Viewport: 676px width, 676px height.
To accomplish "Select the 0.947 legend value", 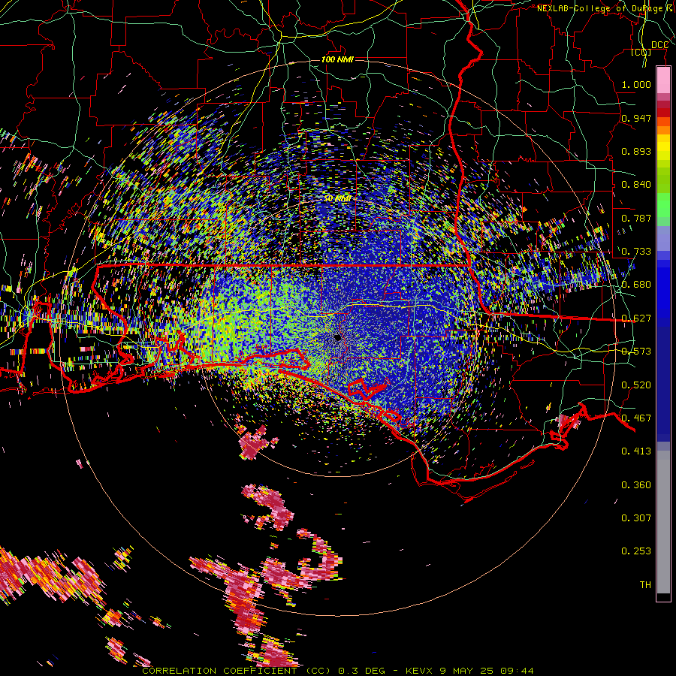I will pos(636,118).
